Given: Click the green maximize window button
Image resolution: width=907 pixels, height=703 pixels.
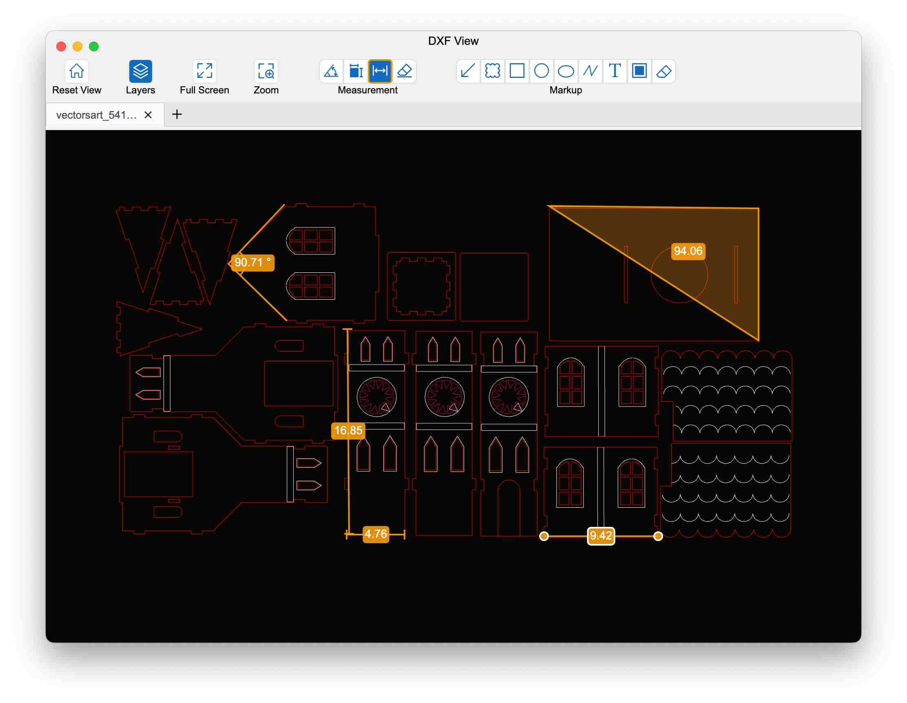Looking at the screenshot, I should tap(94, 46).
